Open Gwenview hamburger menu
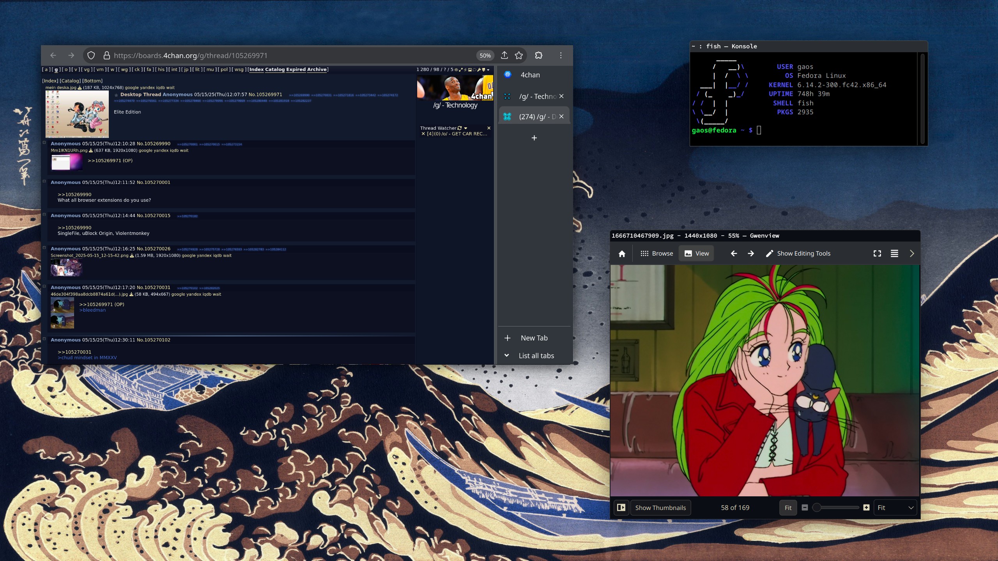The height and width of the screenshot is (561, 998). point(894,254)
